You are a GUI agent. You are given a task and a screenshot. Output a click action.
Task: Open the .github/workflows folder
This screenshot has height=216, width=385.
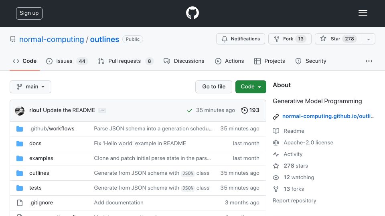pos(52,128)
